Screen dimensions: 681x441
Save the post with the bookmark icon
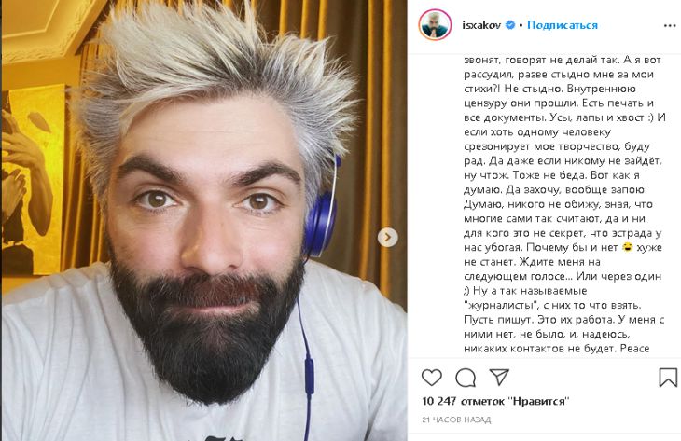pos(668,378)
